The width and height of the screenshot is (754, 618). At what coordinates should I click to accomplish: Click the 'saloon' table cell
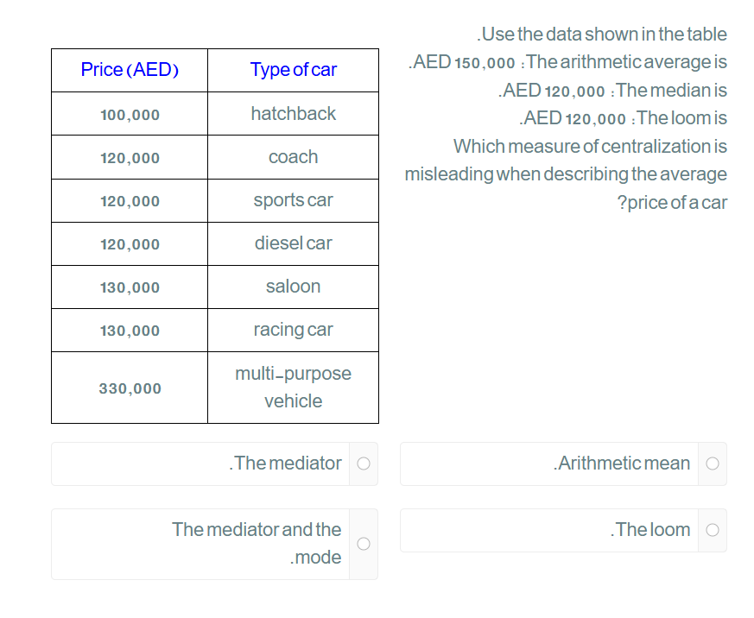293,287
